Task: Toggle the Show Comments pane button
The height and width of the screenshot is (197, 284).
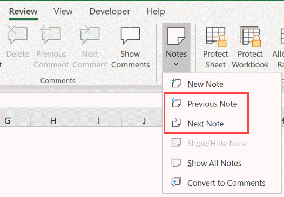Action: click(x=131, y=47)
